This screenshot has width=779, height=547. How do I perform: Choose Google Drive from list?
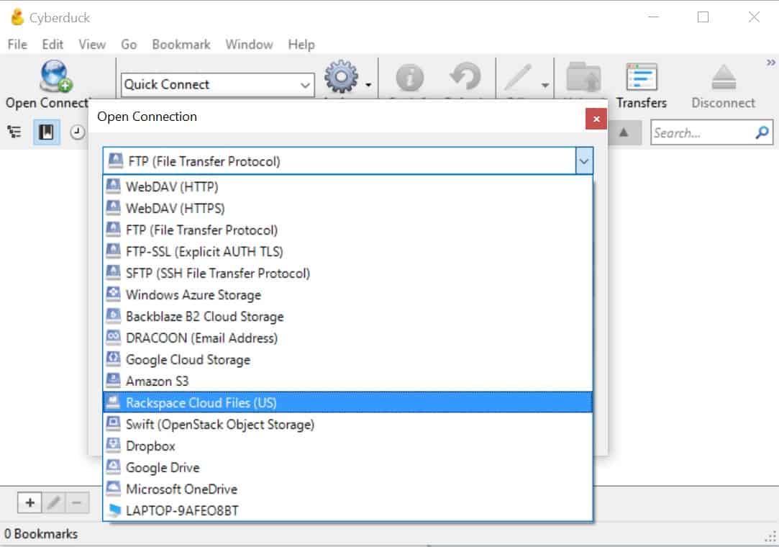[x=347, y=467]
